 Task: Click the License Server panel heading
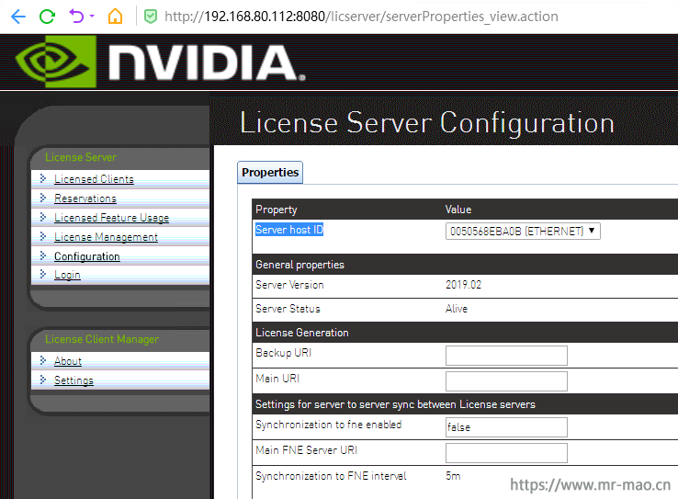[81, 157]
